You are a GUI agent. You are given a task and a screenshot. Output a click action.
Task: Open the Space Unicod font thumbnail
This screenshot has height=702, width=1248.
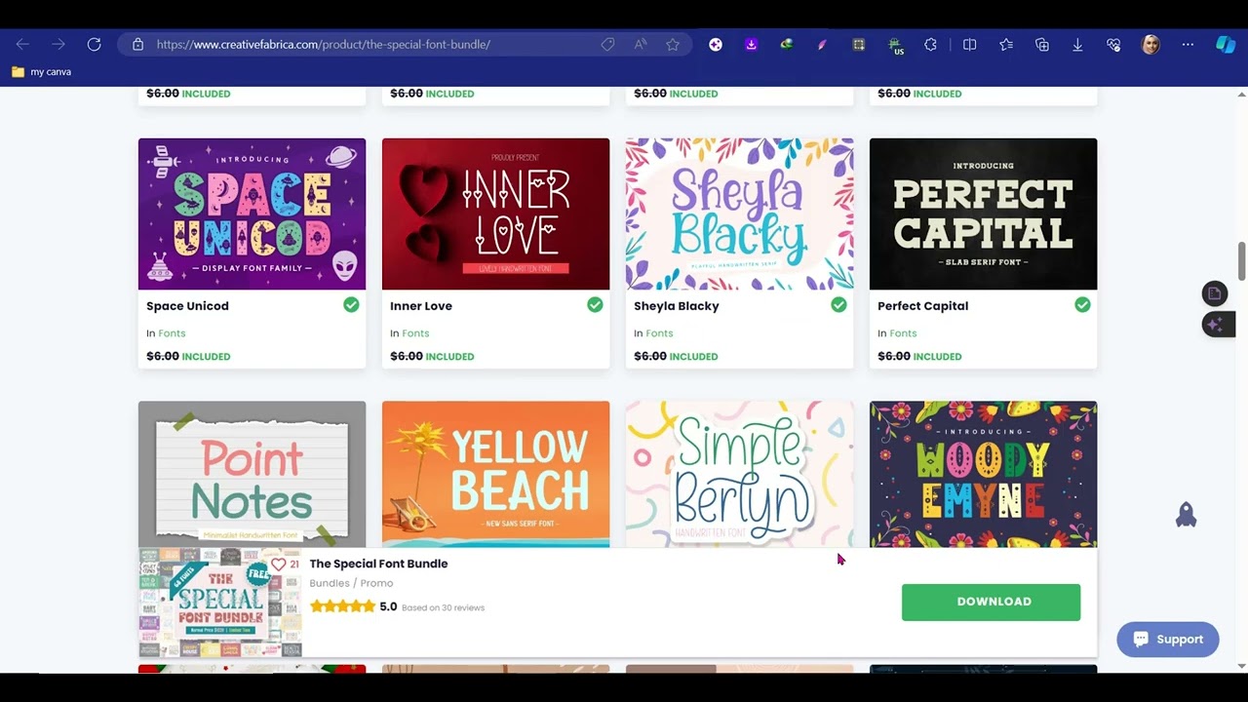(252, 214)
